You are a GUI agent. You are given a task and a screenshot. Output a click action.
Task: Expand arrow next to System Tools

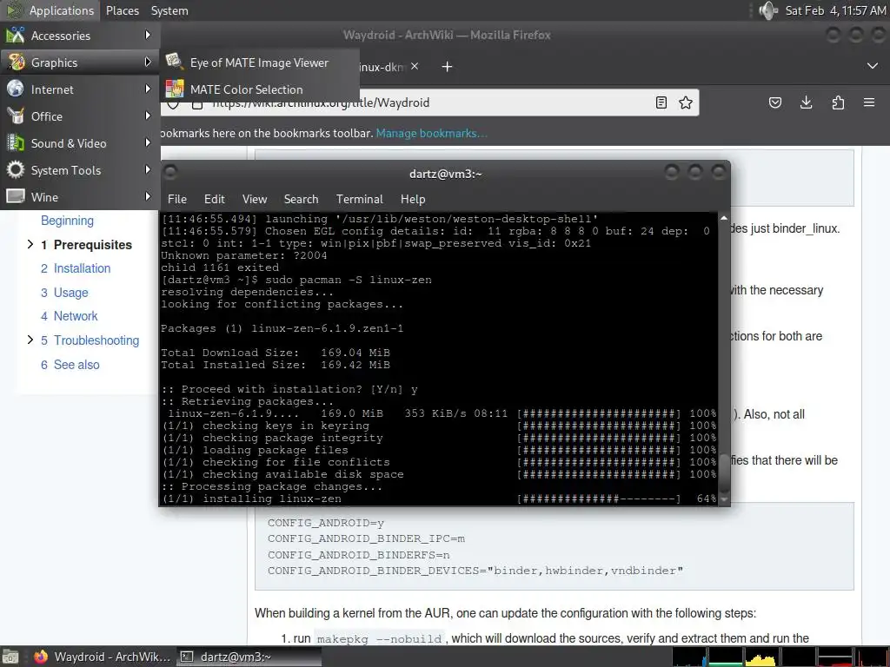(148, 169)
